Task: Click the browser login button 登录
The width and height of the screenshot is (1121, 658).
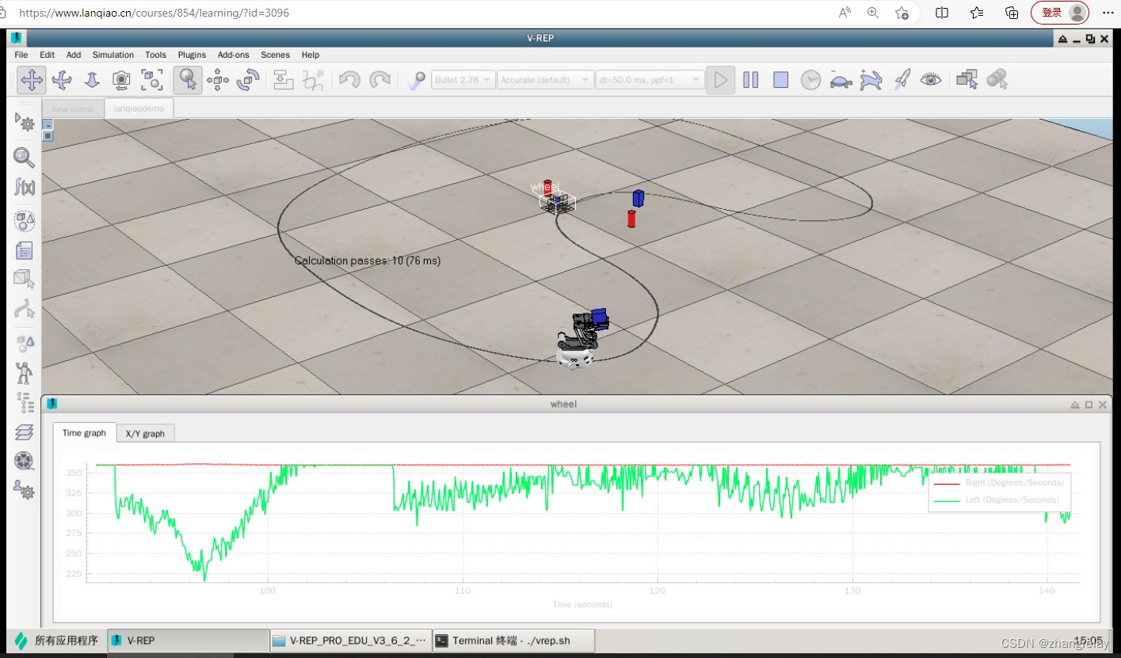Action: pos(1059,13)
